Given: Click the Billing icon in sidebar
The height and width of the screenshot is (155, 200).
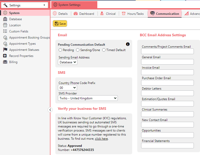Looking at the screenshot, I should (x=5, y=62).
